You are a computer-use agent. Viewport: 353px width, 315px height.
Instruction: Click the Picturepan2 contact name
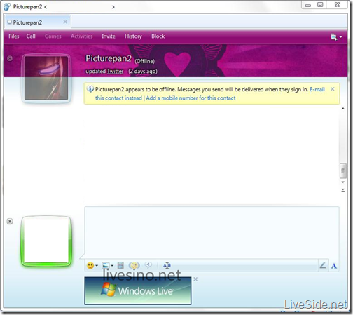coord(109,58)
